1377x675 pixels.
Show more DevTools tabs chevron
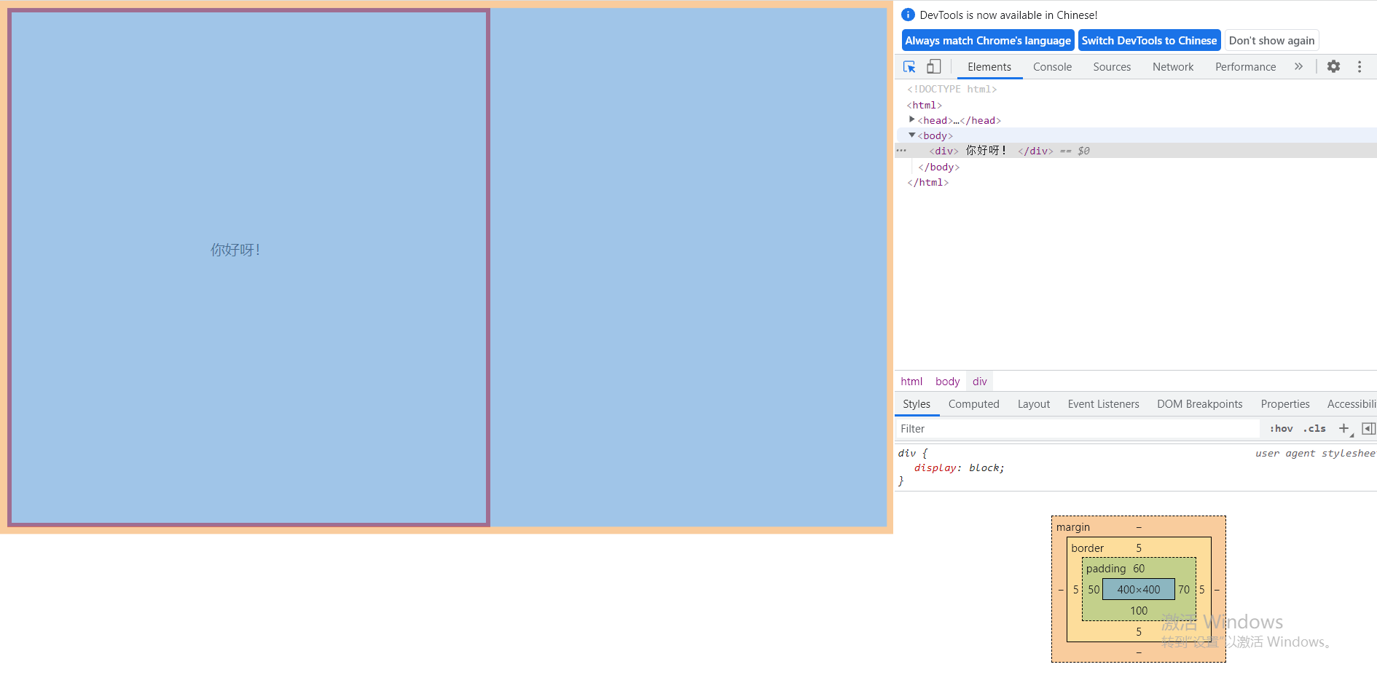(1298, 66)
